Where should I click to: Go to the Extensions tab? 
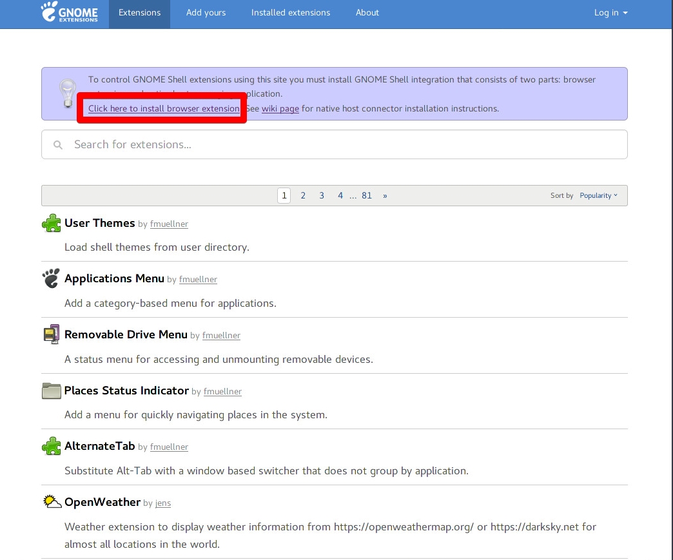click(x=139, y=13)
